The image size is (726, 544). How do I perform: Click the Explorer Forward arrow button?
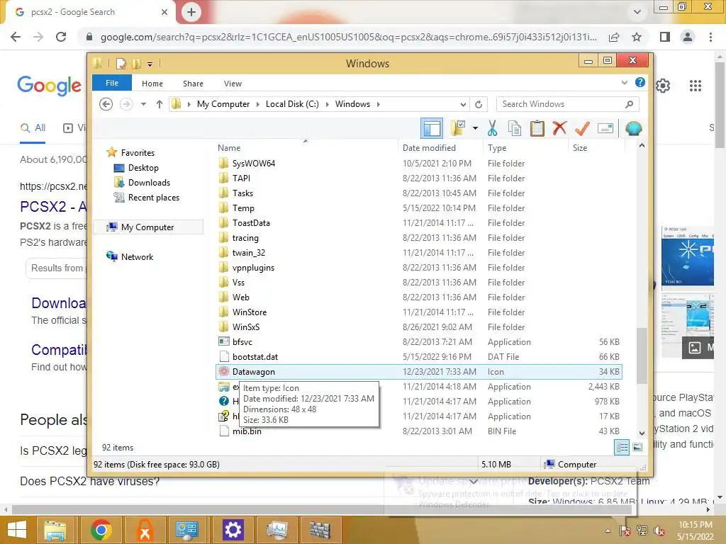click(x=126, y=104)
